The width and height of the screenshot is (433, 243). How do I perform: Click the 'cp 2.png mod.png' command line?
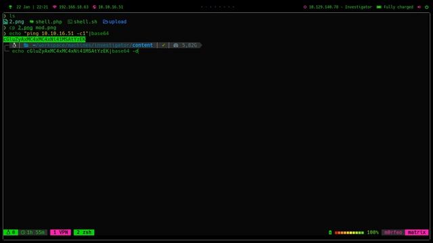(32, 28)
